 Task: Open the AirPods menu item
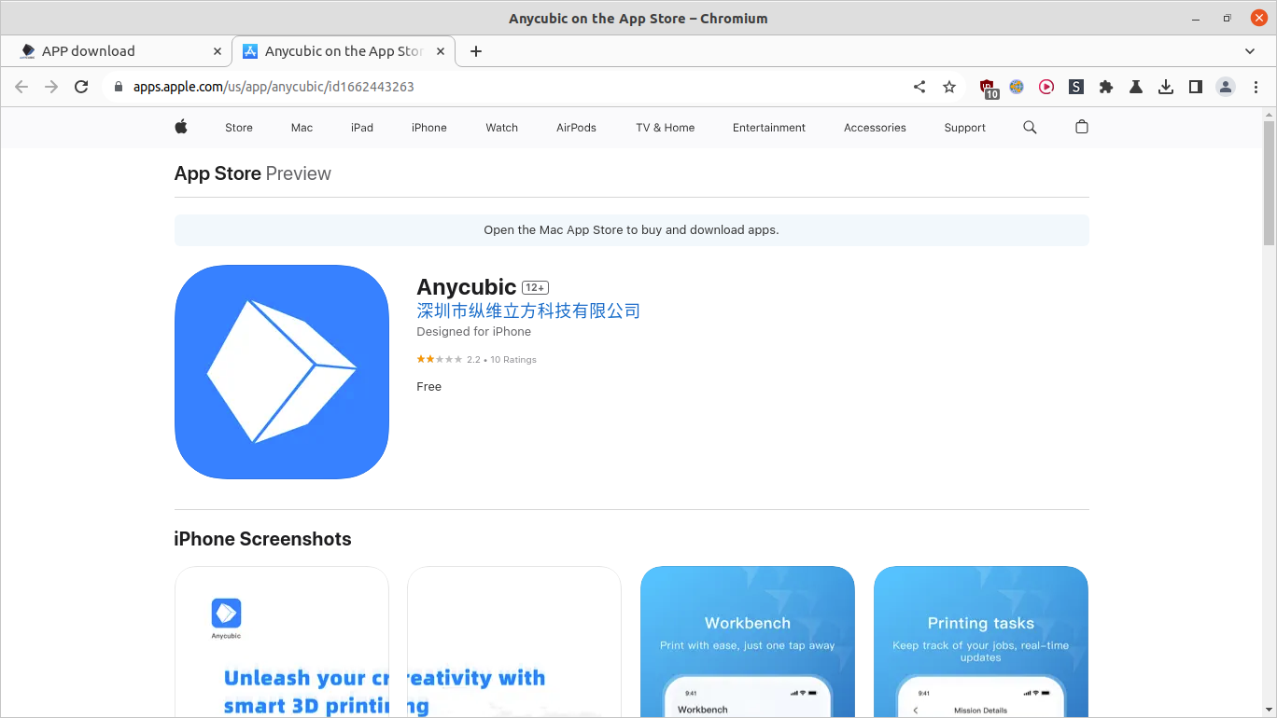click(x=576, y=128)
